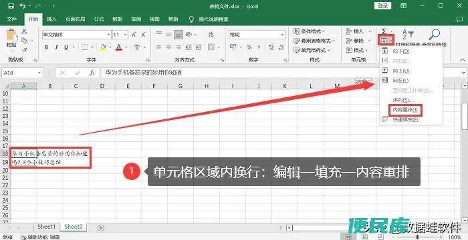Screen dimensions: 468x240
Task: Click the 登录 sign-in button
Action: click(382, 5)
